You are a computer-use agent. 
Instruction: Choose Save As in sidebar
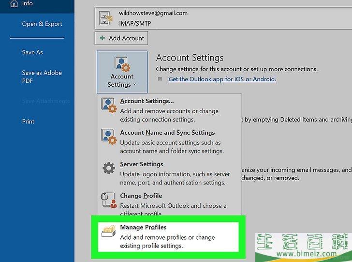[x=32, y=52]
